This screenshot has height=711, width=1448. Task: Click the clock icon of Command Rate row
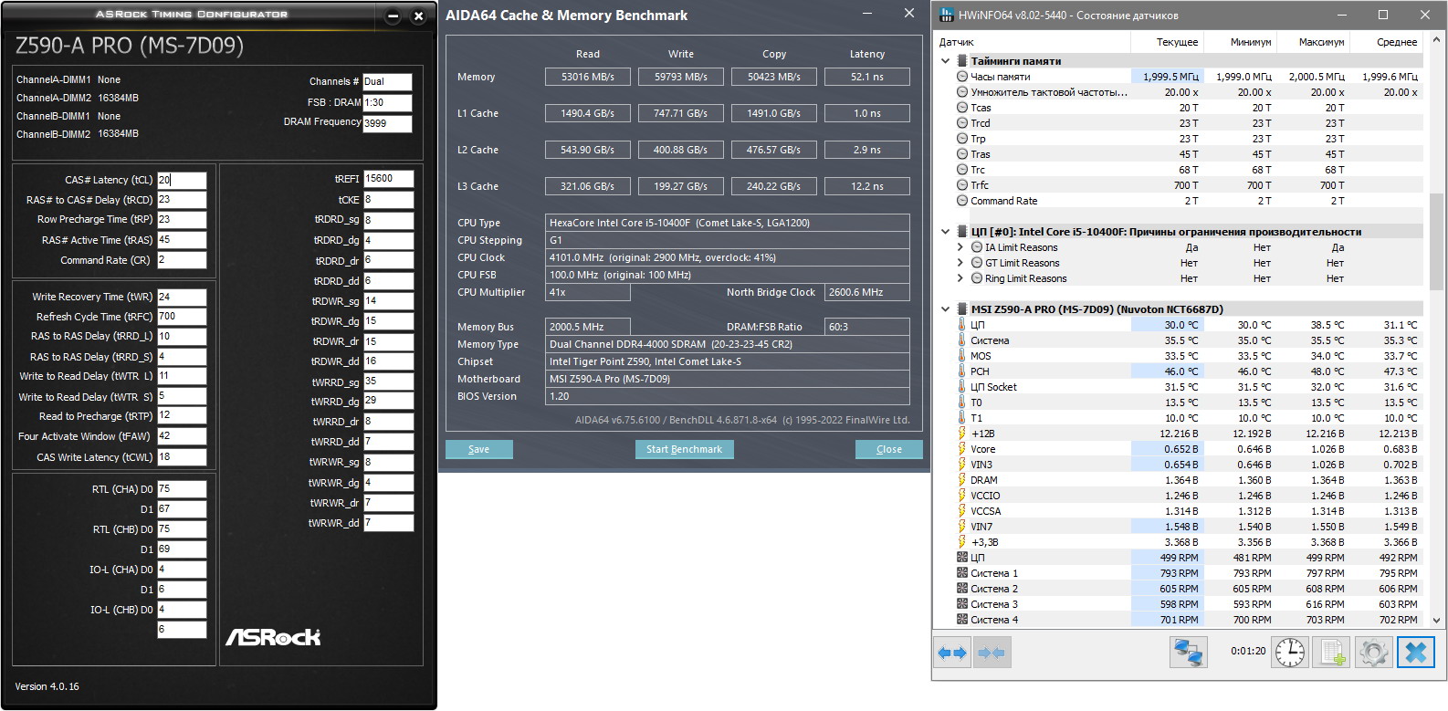click(962, 201)
